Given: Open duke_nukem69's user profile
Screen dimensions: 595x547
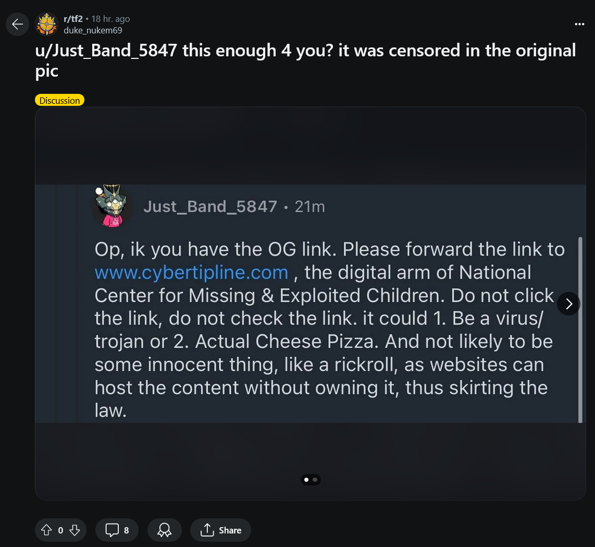Looking at the screenshot, I should [x=93, y=30].
